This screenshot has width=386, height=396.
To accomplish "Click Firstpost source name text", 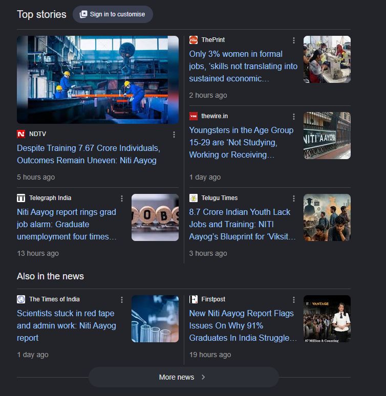I will (213, 299).
